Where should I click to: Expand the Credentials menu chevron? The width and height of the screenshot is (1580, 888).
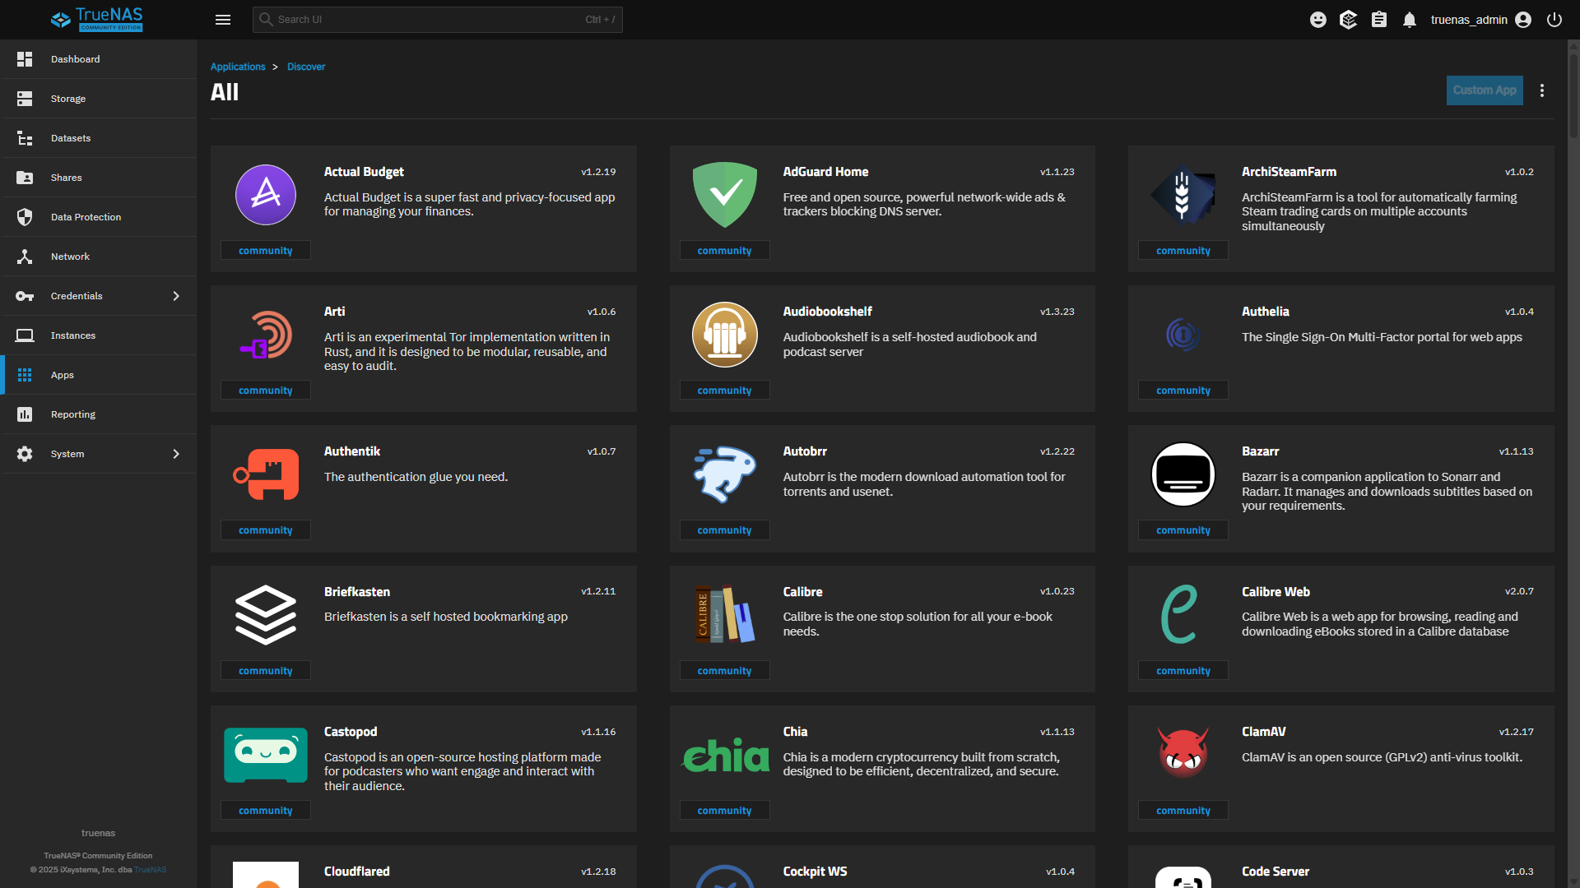[x=176, y=296]
